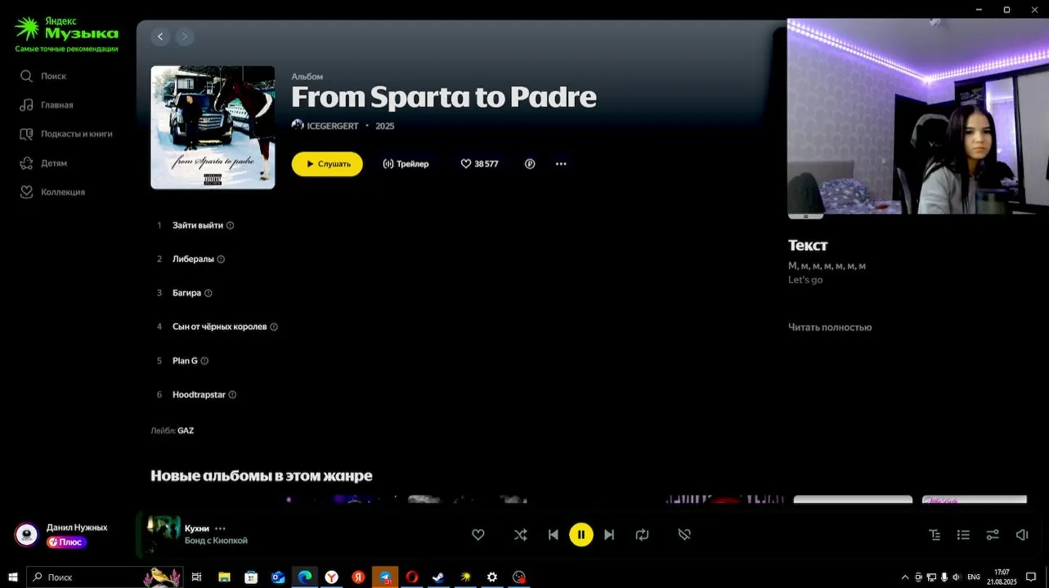Viewport: 1049px width, 588px height.
Task: Go to Главная section
Action: pos(47,105)
